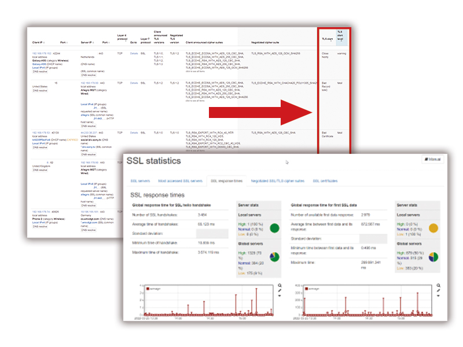The image size is (463, 347).
Task: Click the button at top right of SSL statistics
Action: (433, 158)
